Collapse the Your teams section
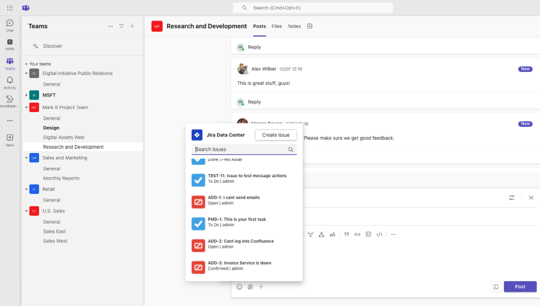540x306 pixels. point(27,64)
